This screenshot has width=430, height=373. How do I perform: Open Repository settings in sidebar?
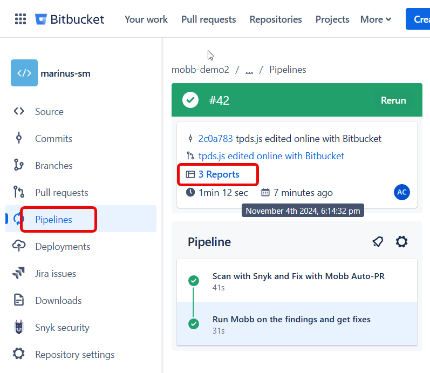(74, 355)
